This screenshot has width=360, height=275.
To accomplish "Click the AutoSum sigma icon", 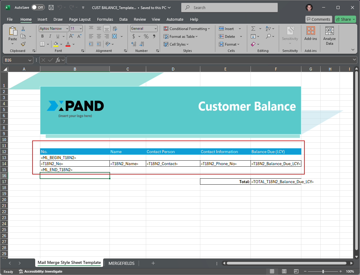I will click(253, 29).
